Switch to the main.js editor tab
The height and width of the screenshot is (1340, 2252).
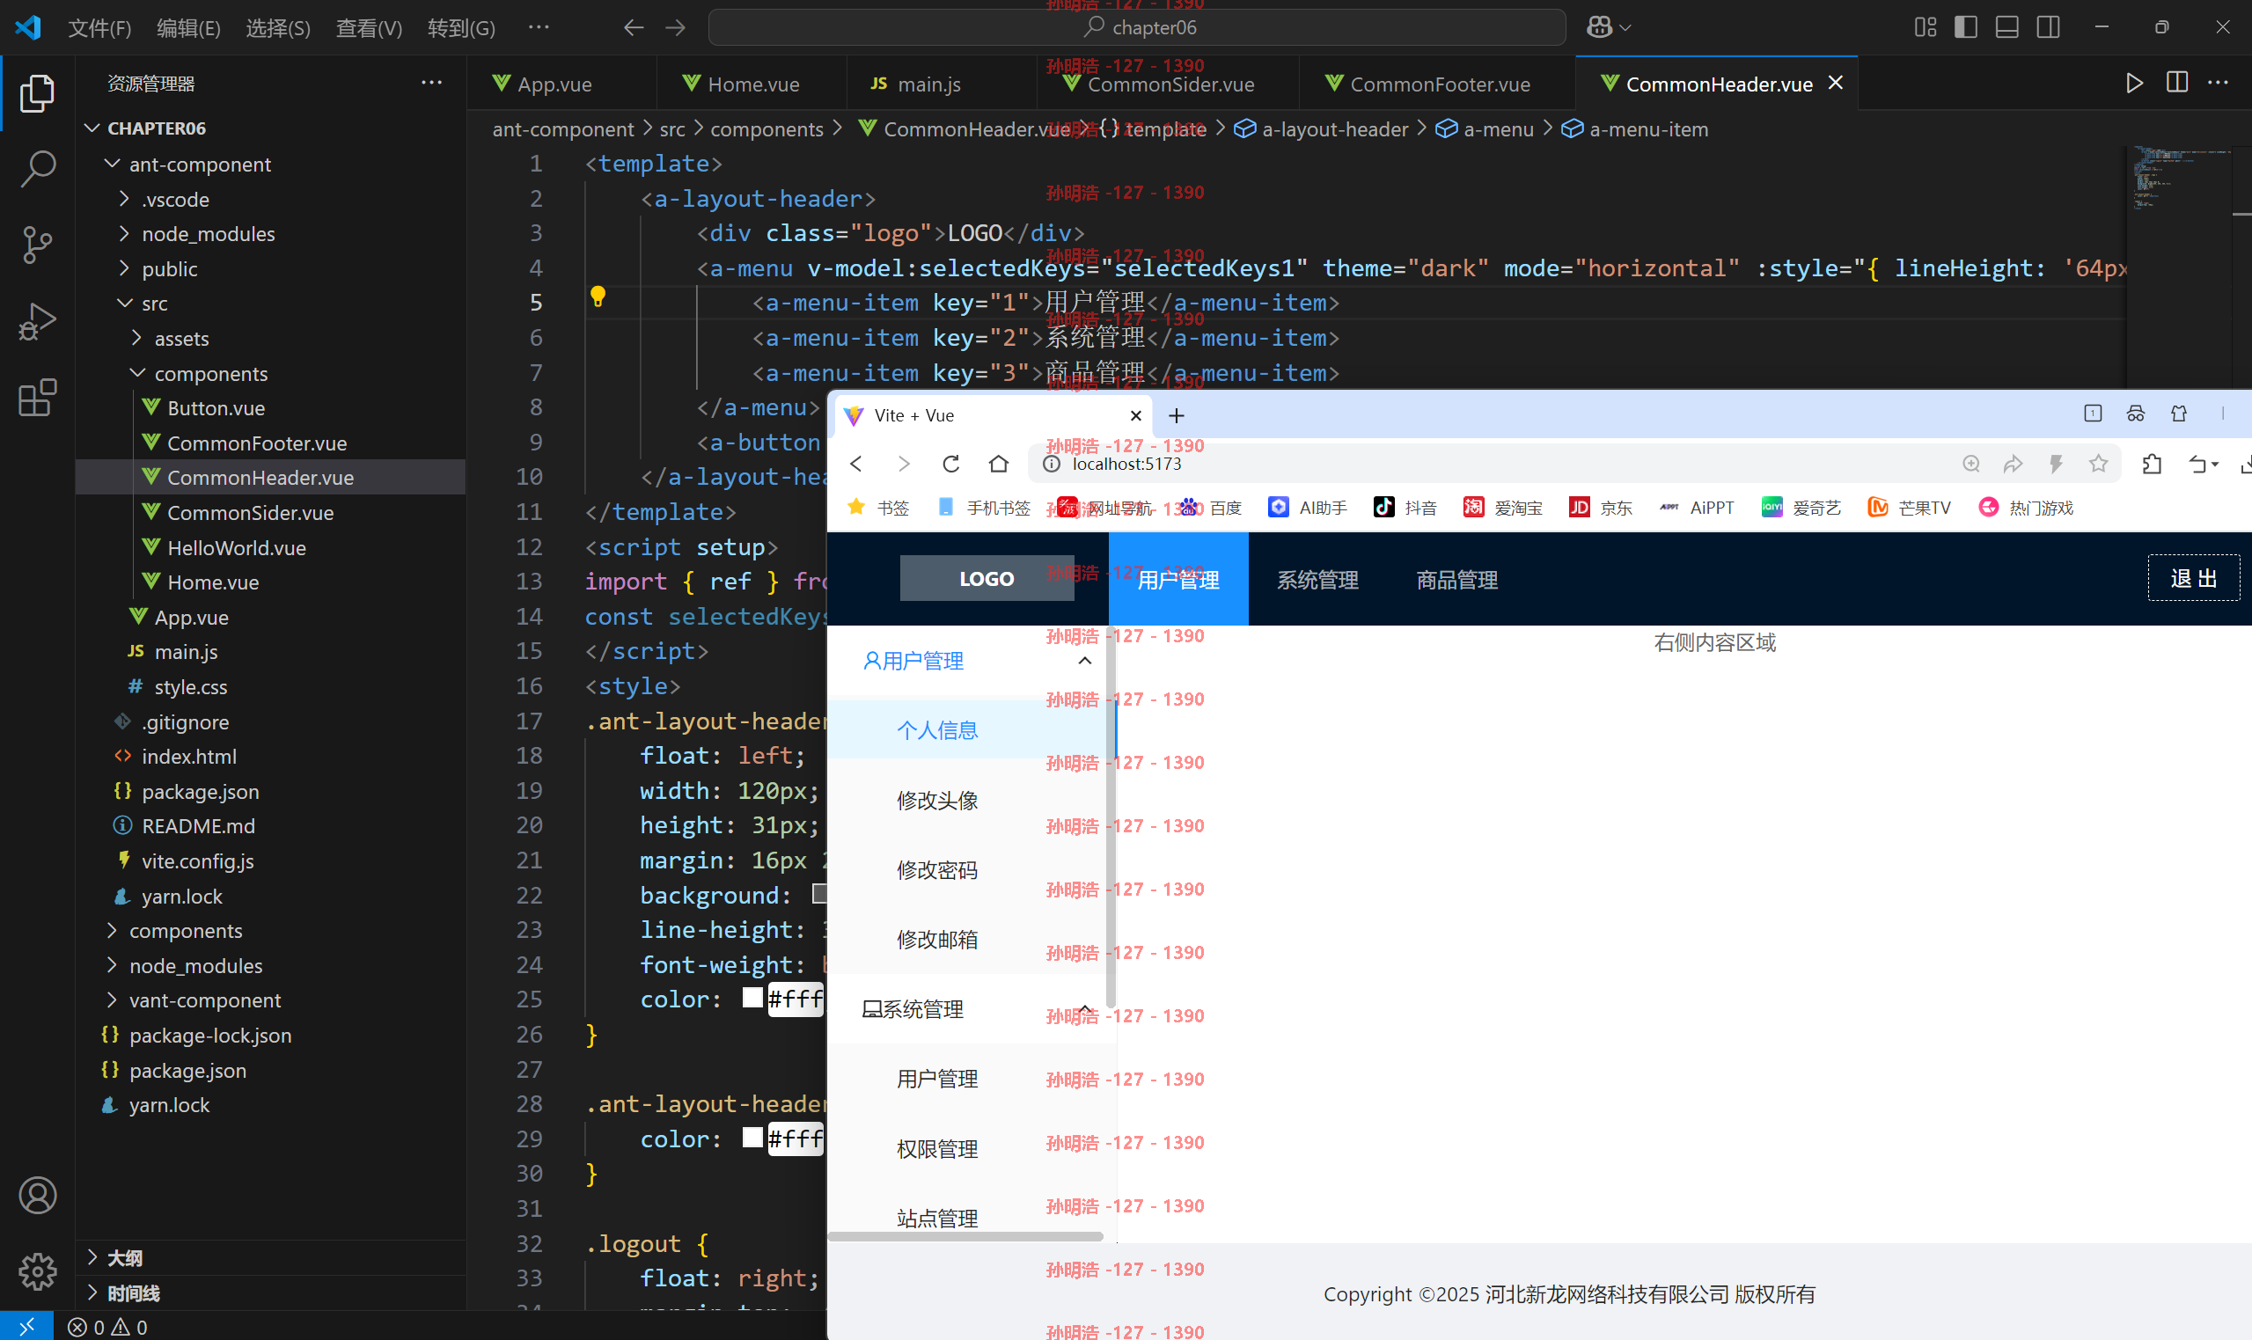point(942,84)
